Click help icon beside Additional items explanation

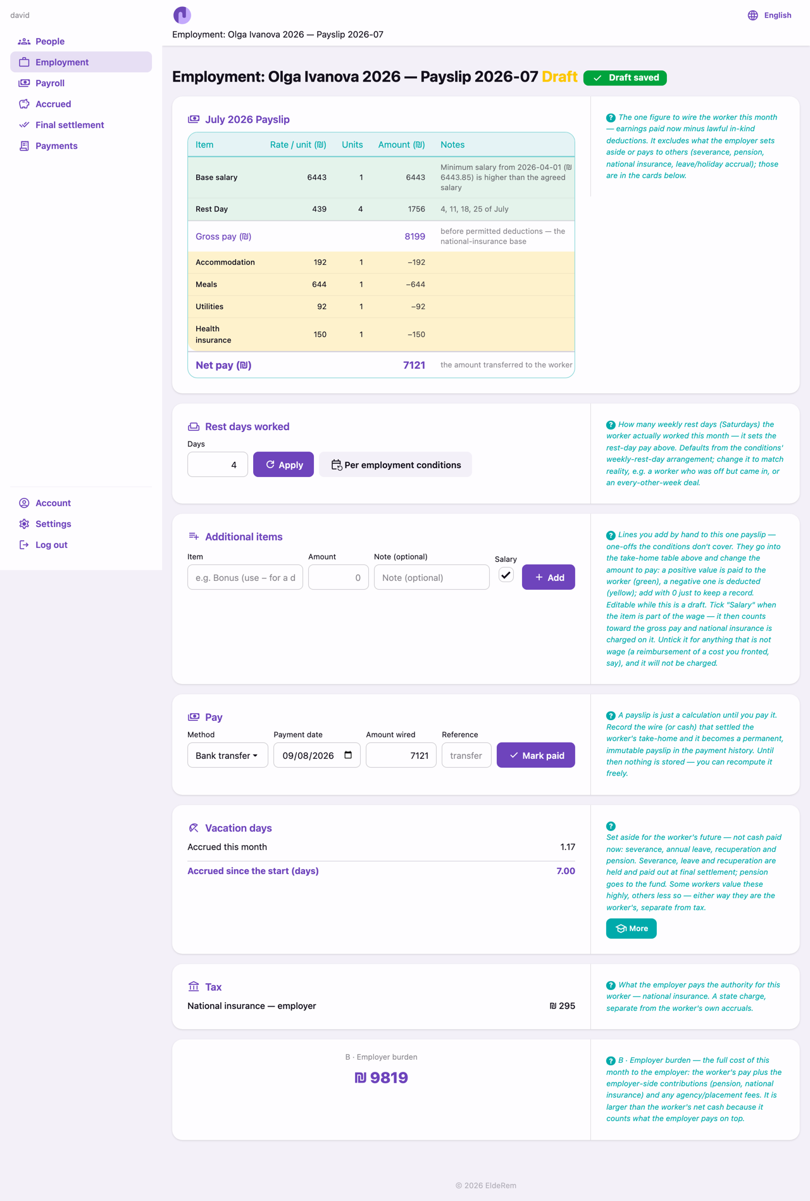611,535
